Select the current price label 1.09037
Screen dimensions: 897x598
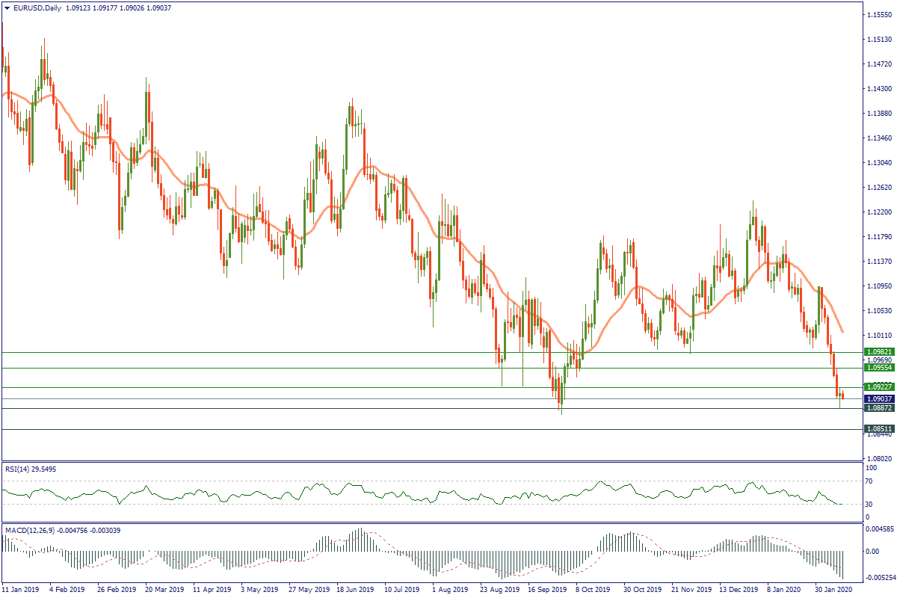pyautogui.click(x=879, y=399)
